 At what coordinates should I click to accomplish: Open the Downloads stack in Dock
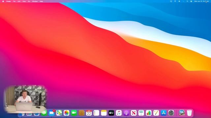click(182, 113)
